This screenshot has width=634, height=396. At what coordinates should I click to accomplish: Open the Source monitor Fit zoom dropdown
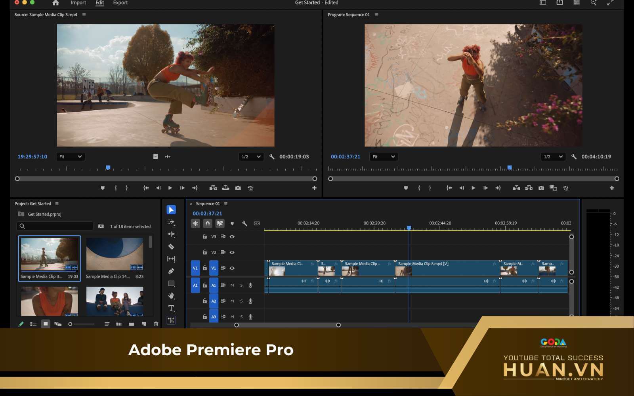[x=71, y=157]
